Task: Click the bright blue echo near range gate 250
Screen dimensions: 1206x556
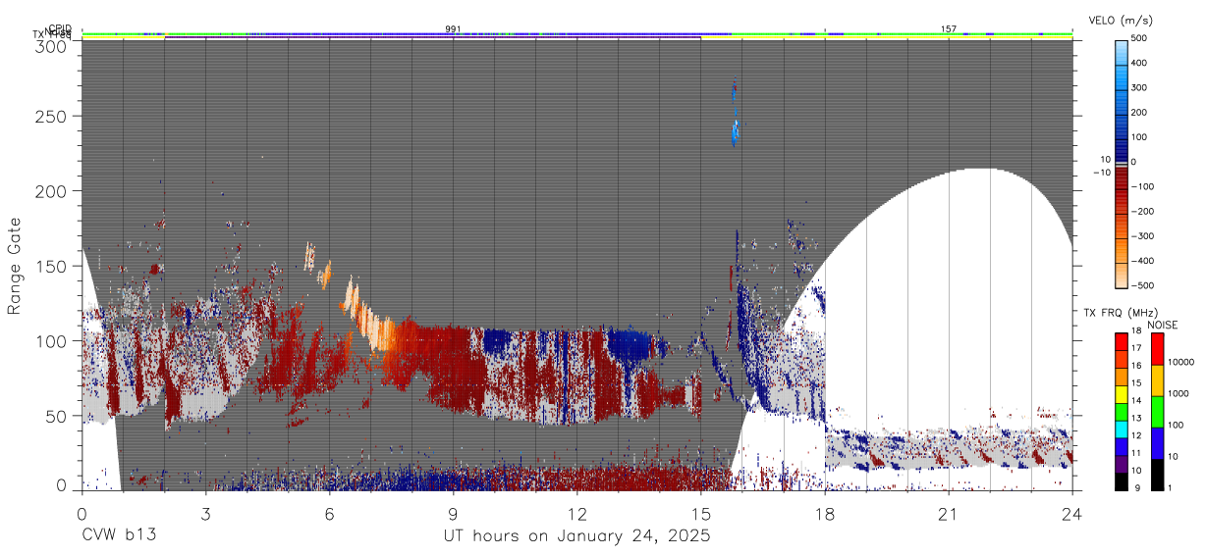Action: (x=735, y=129)
